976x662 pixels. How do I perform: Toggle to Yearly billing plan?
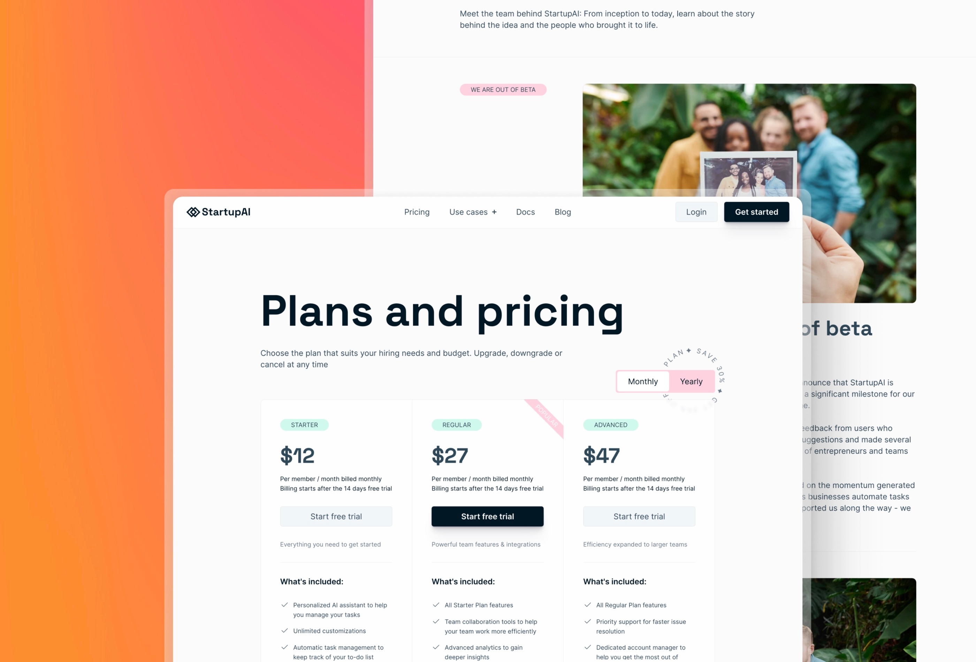coord(690,381)
